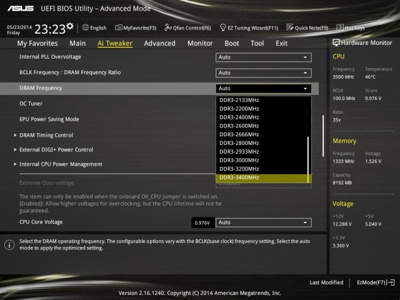Open the Advanced tab
The width and height of the screenshot is (400, 300).
pos(160,43)
